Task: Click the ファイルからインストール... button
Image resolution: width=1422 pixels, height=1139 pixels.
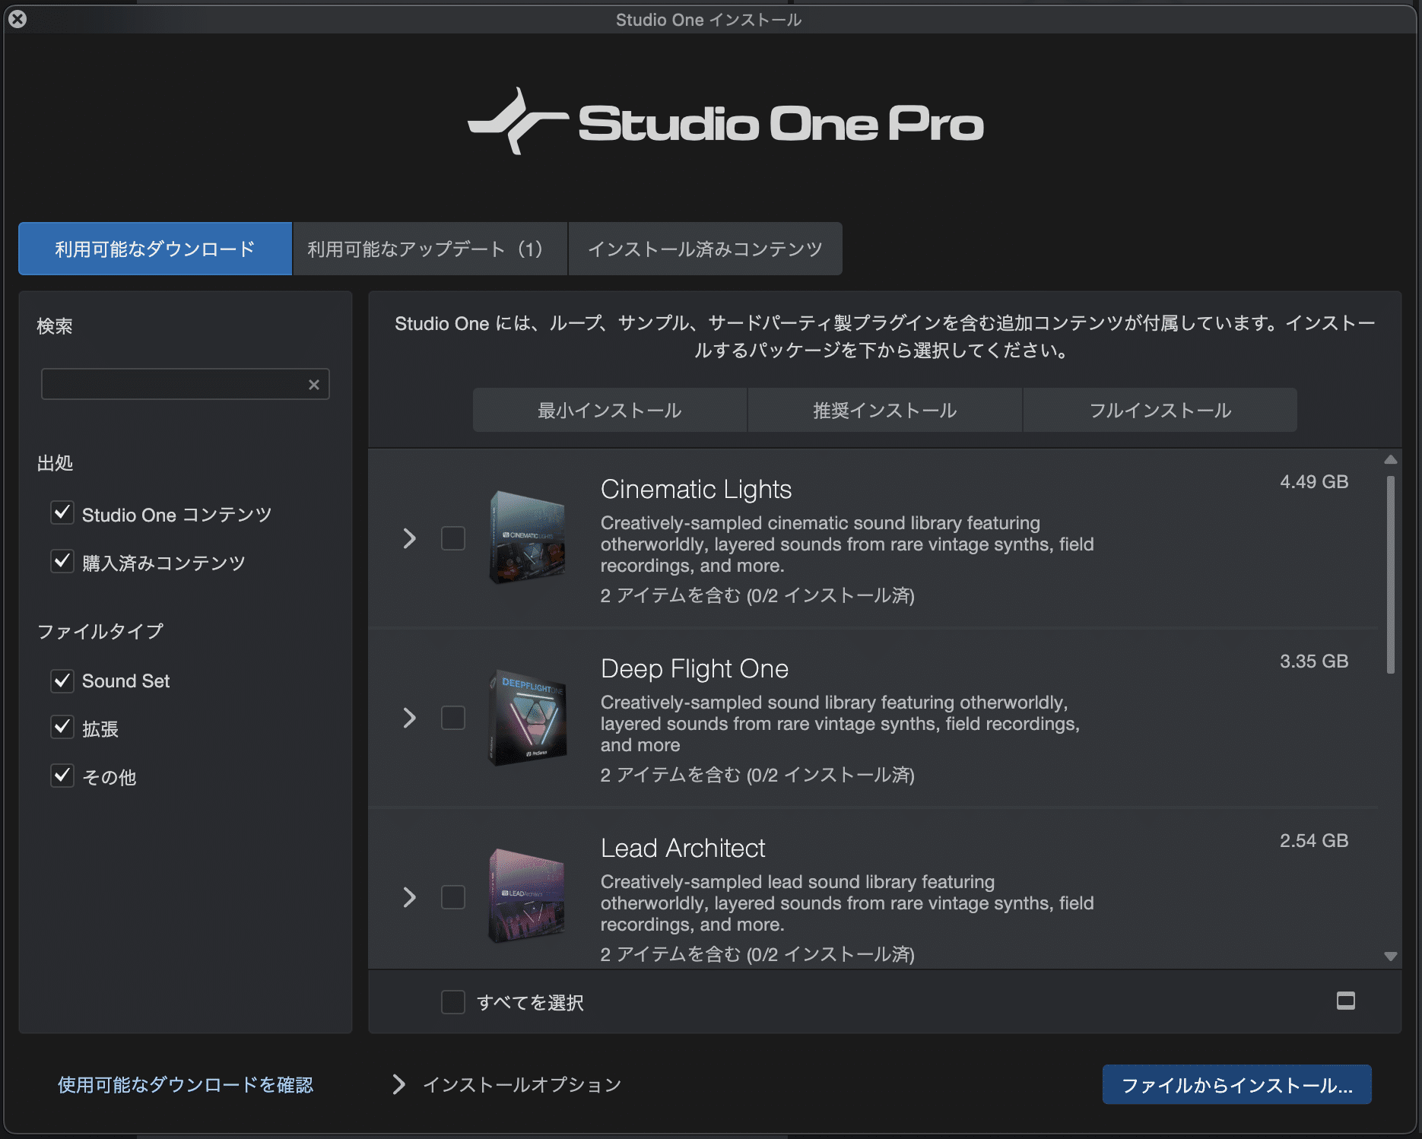Action: (x=1237, y=1084)
